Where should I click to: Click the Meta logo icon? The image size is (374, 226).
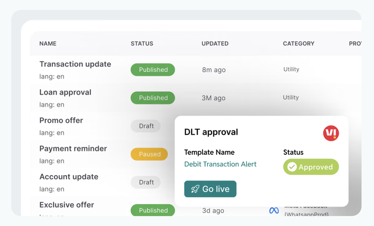point(274,211)
